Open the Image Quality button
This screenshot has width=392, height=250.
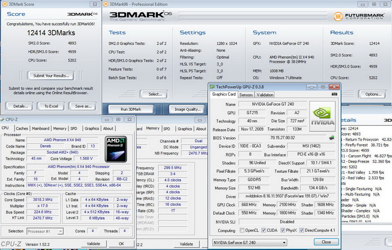click(187, 109)
